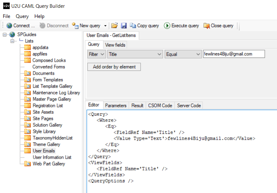
Task: Click the Documents library icon
Action: click(x=28, y=73)
